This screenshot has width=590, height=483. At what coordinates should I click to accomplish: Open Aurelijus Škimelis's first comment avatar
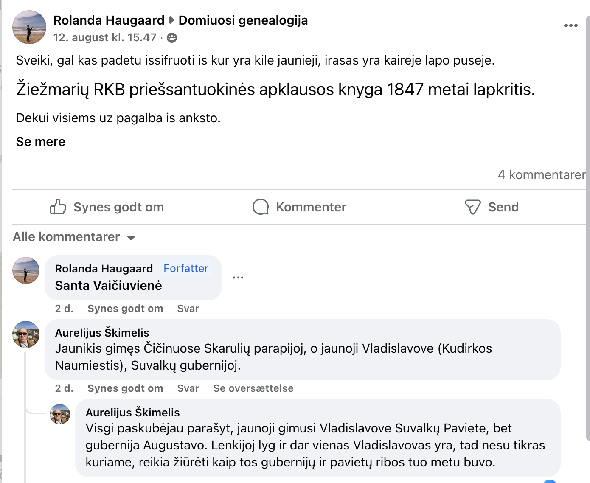26,334
